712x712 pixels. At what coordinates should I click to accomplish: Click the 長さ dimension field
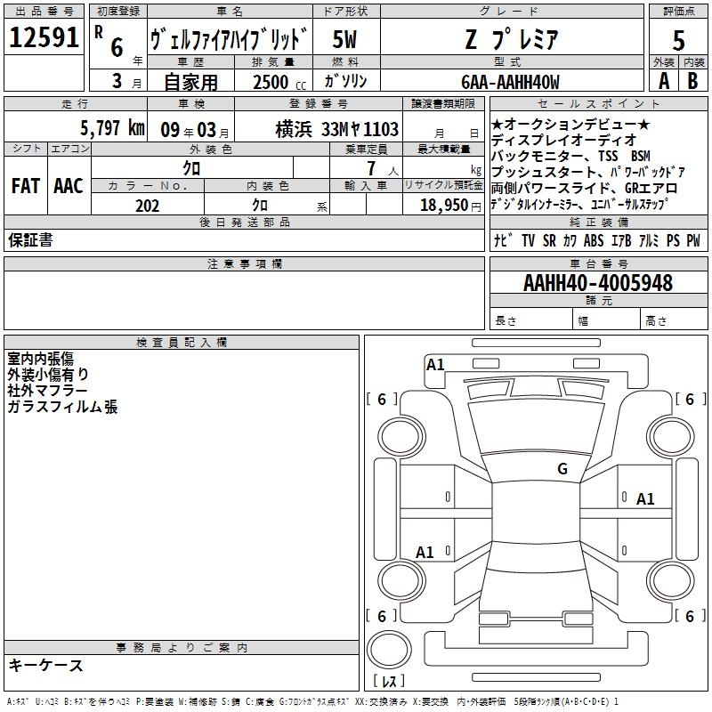(x=530, y=319)
